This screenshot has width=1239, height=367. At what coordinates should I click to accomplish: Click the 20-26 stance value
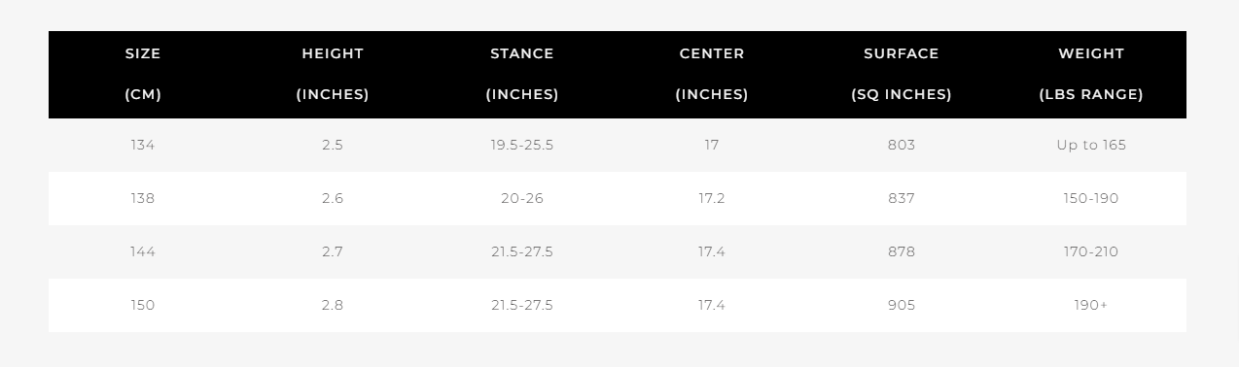pos(522,198)
